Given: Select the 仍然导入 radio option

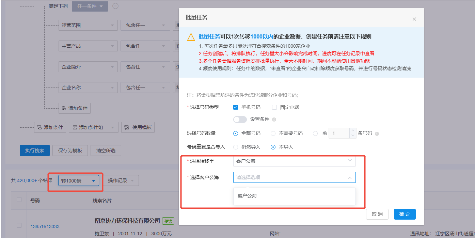Looking at the screenshot, I should 236,147.
